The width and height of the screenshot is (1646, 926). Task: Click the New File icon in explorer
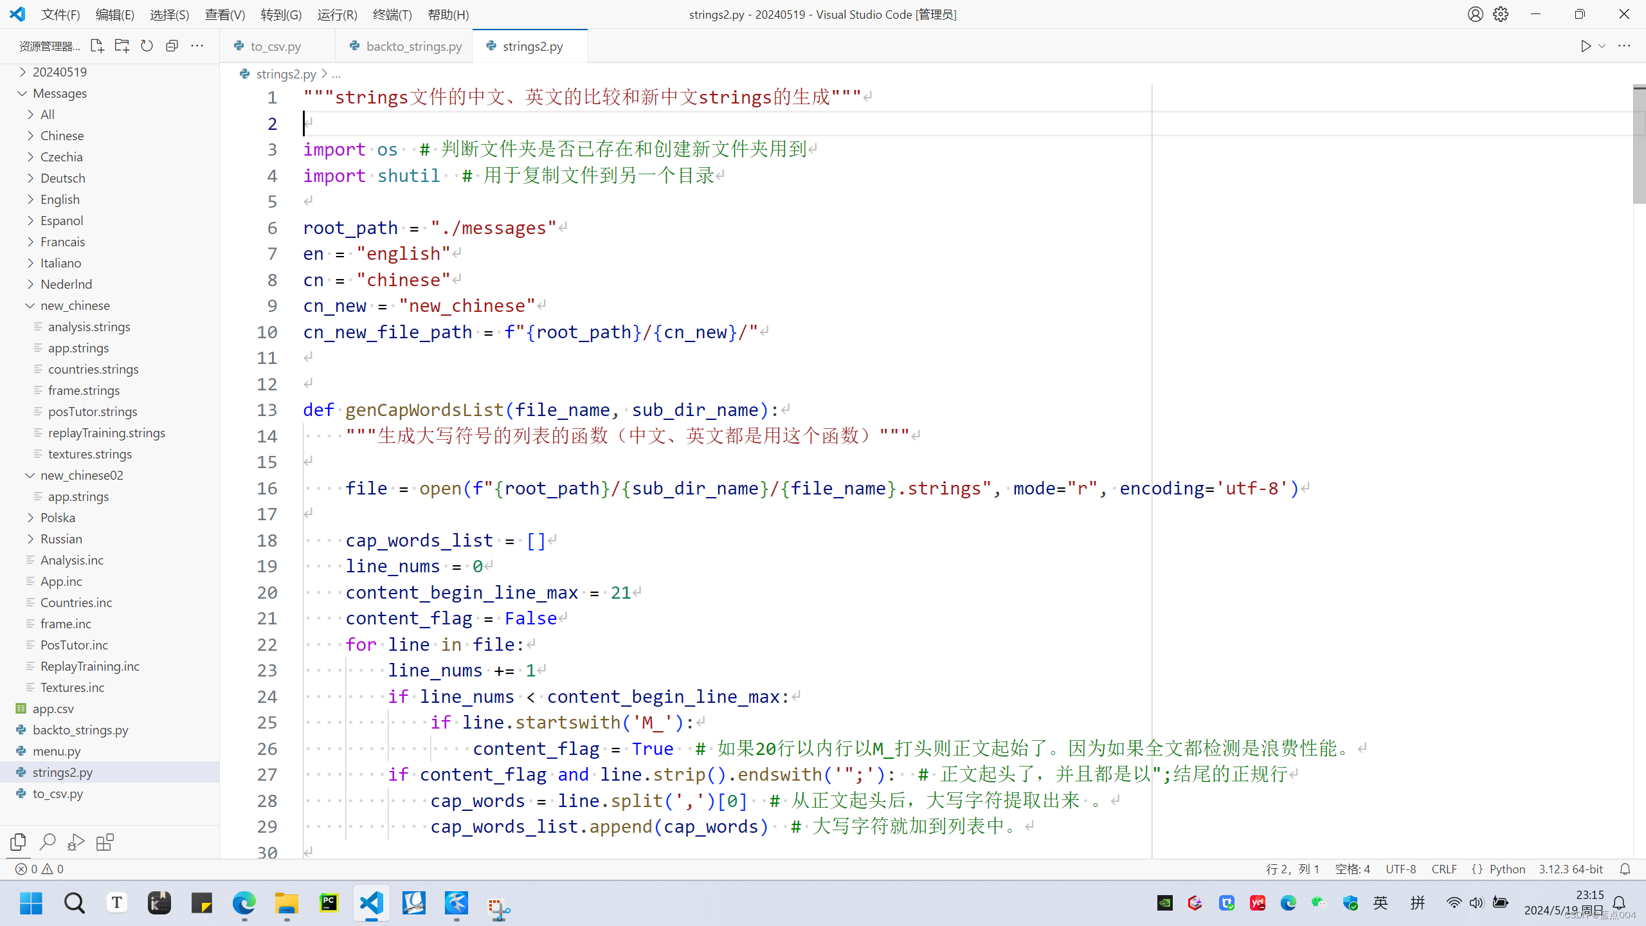pyautogui.click(x=96, y=46)
